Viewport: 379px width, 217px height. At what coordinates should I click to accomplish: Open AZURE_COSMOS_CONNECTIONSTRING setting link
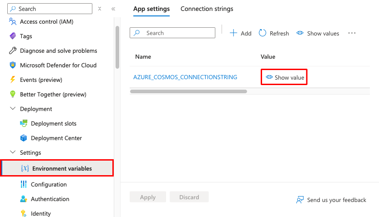[x=185, y=77]
